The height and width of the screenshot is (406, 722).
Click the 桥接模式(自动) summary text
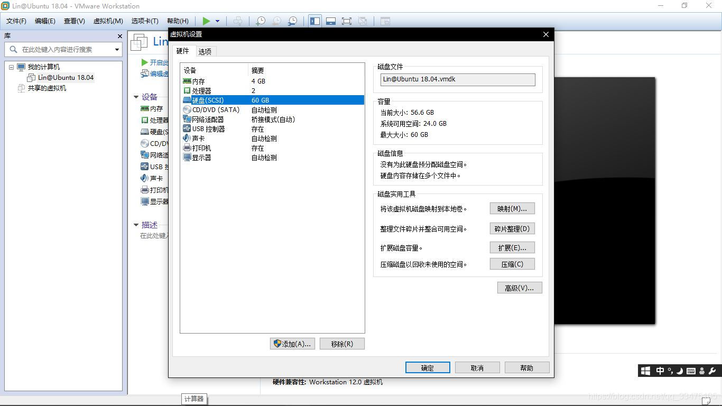click(273, 119)
